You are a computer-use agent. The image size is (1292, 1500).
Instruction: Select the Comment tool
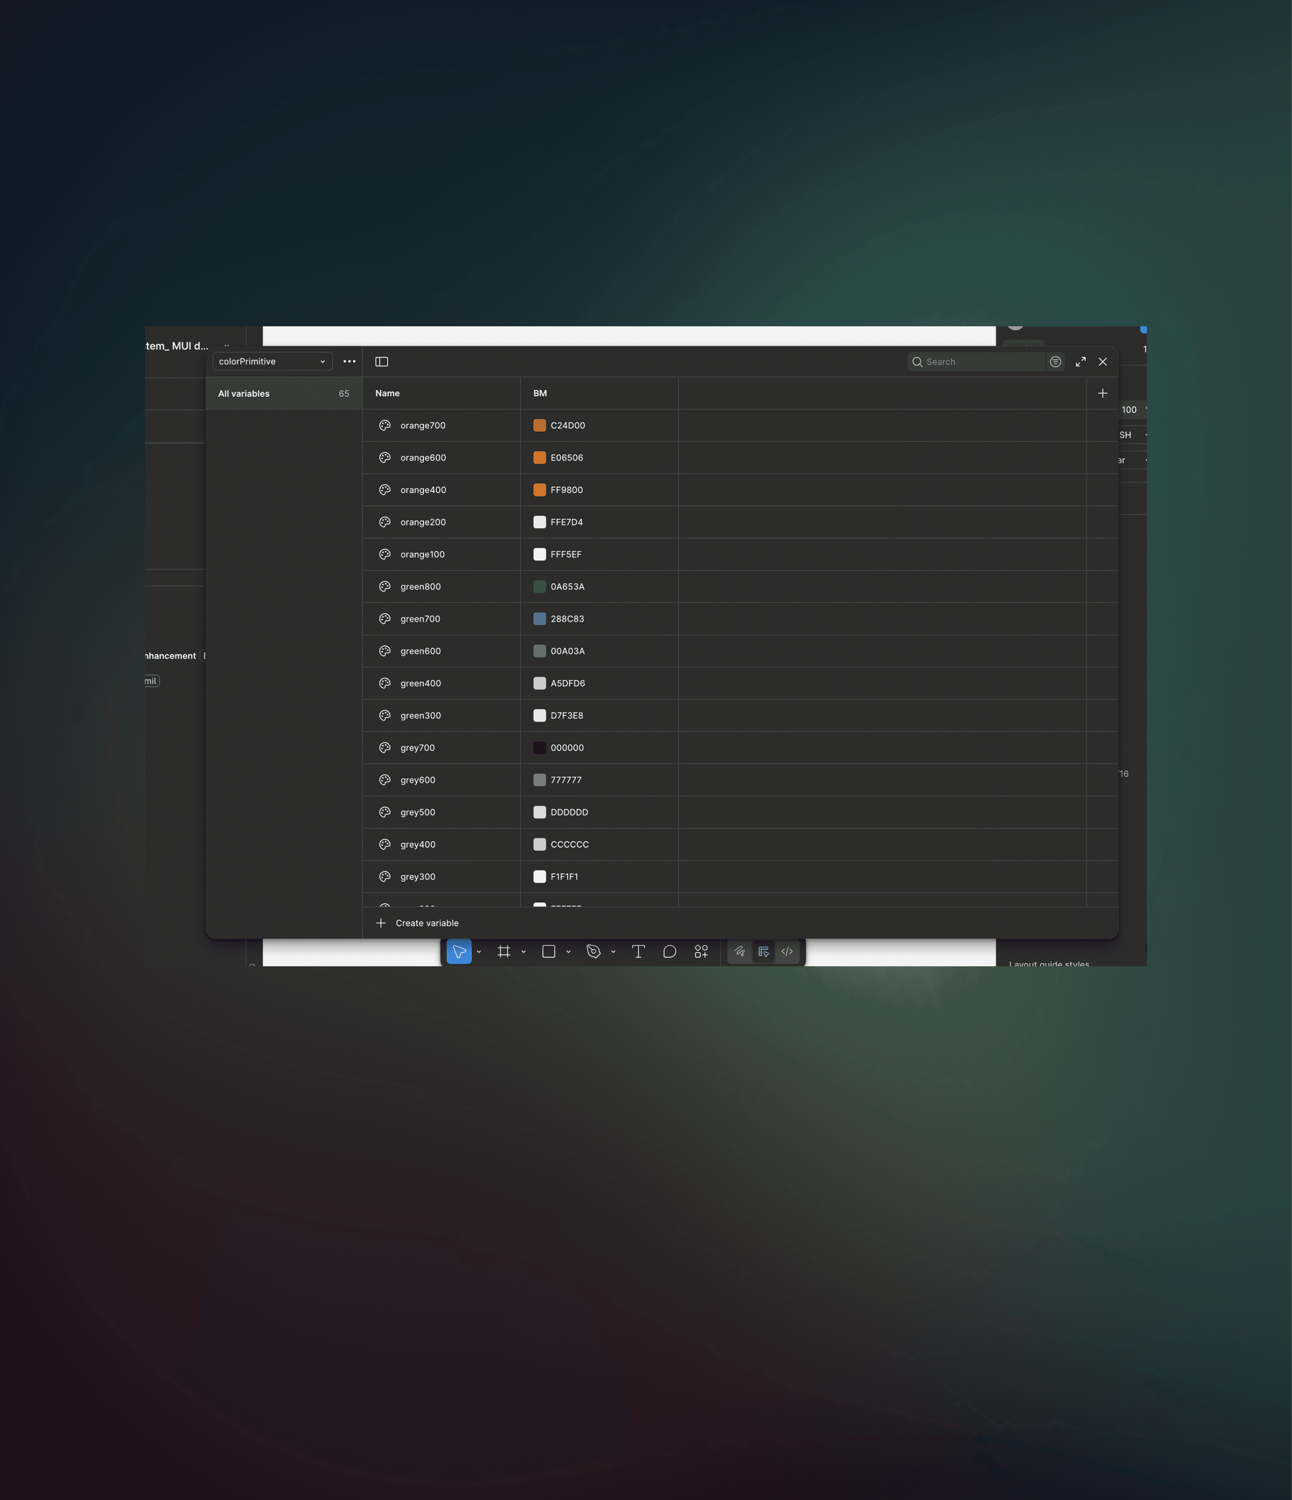point(670,951)
